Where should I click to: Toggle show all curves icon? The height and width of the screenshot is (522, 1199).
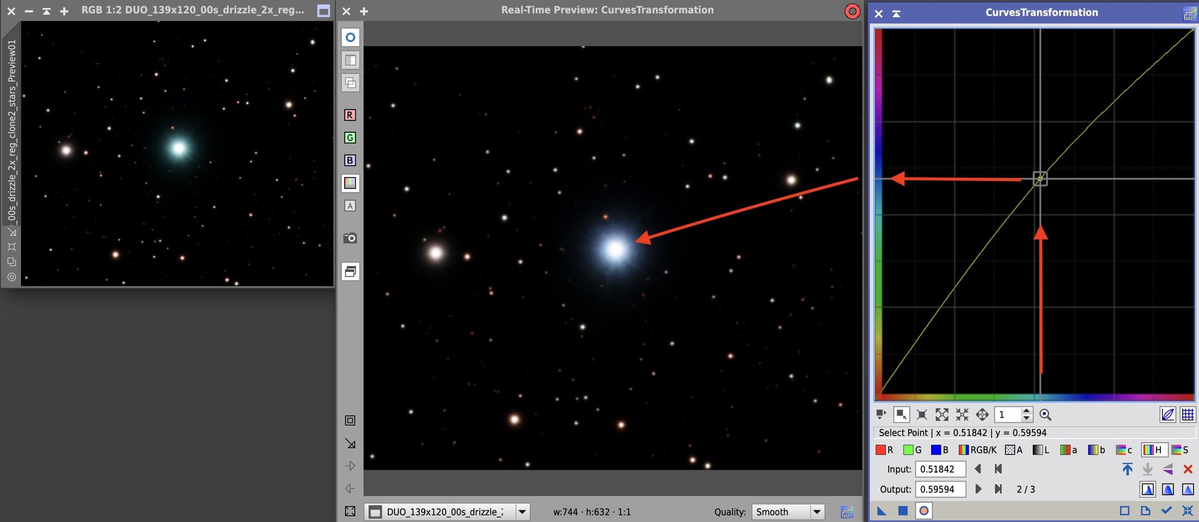point(1168,414)
